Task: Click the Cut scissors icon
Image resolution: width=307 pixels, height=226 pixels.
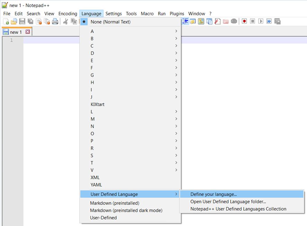Action: click(x=65, y=21)
